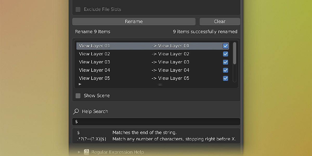Select the View Layer 02 list row
The height and width of the screenshot is (156, 312).
(130, 54)
